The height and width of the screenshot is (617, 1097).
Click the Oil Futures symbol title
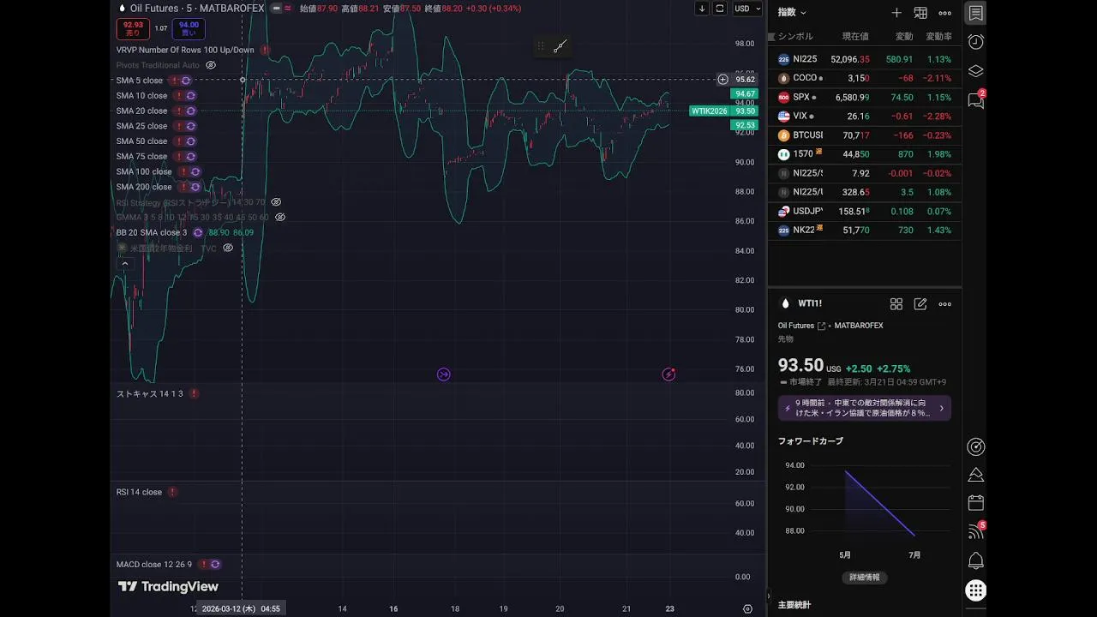(x=196, y=9)
